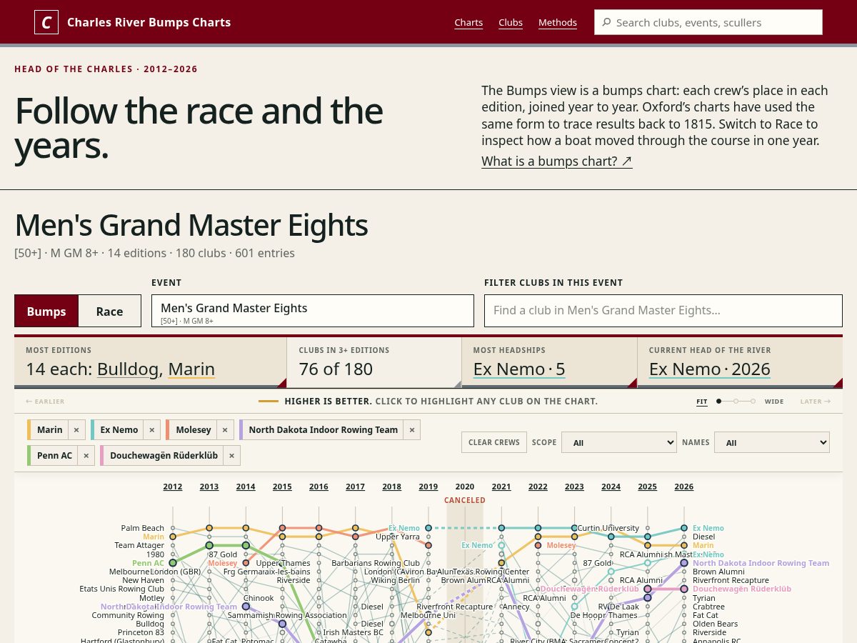
Task: Click Ex Nemo · 2026 head link
Action: pyautogui.click(x=710, y=369)
